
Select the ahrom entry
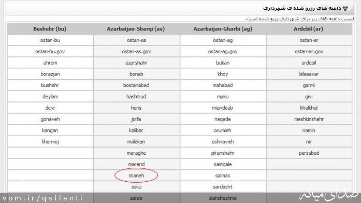tap(50, 63)
